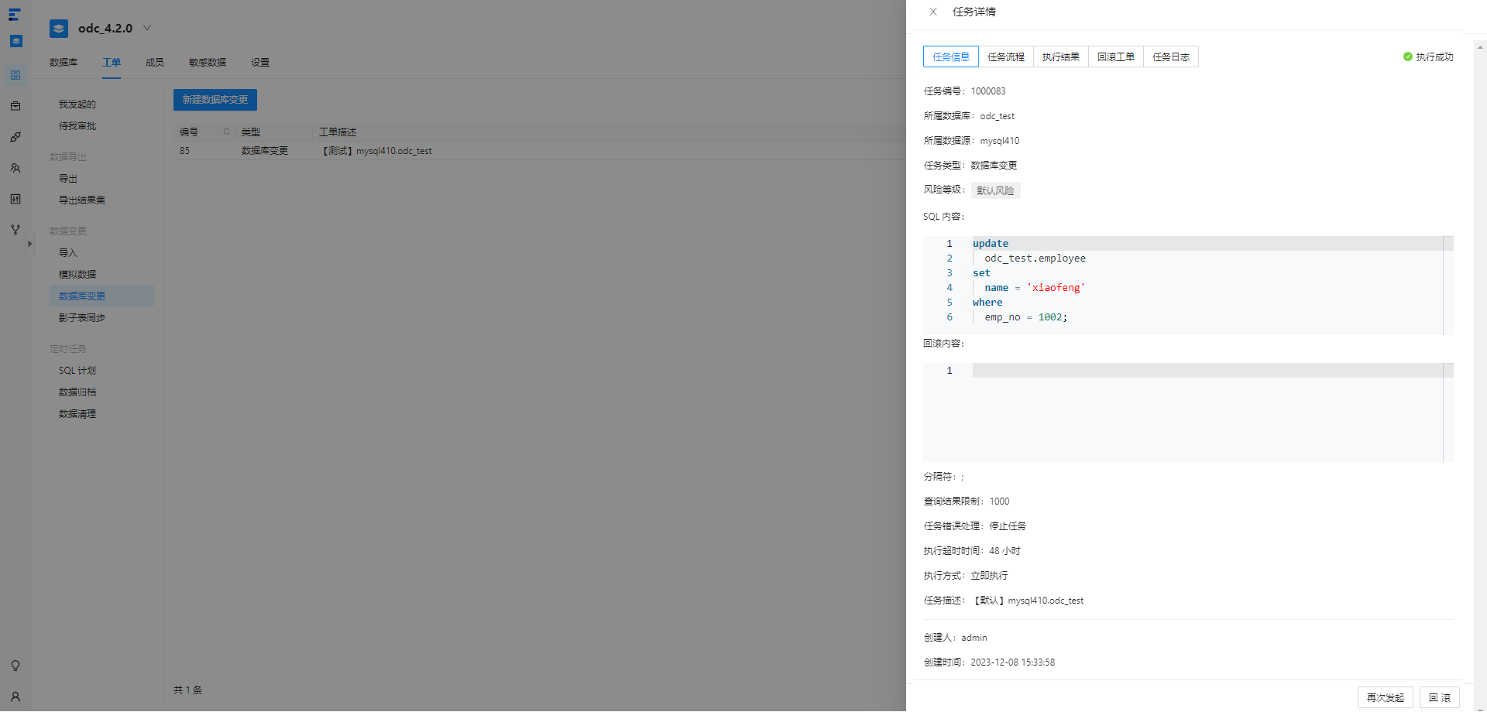
Task: Open the tickets briefcase icon in sidebar
Action: 15,106
